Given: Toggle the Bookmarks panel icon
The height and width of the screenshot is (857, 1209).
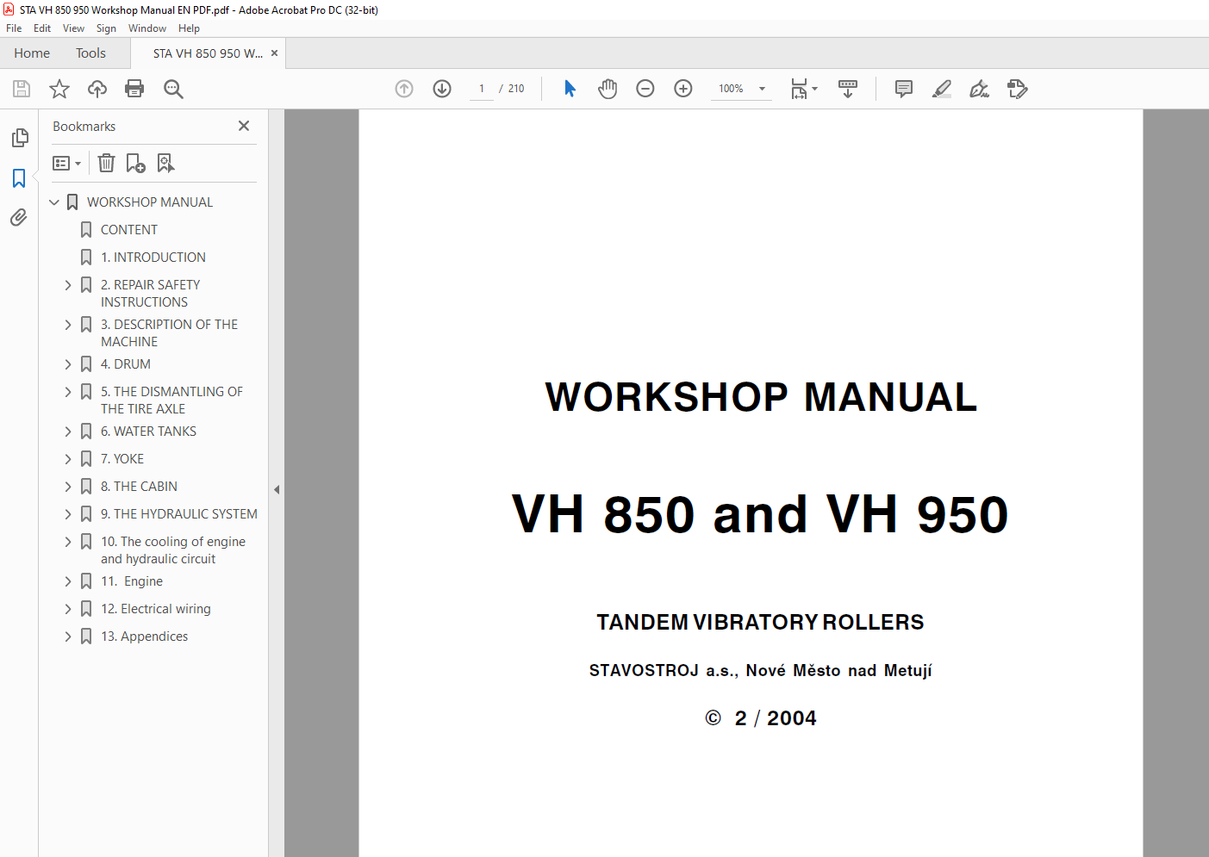Looking at the screenshot, I should (19, 178).
